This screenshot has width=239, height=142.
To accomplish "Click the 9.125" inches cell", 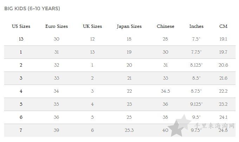I will [196, 104].
